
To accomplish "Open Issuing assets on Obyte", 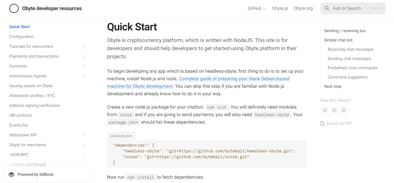I will click(x=31, y=86).
